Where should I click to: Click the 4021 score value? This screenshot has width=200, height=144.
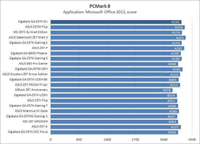click(x=171, y=101)
